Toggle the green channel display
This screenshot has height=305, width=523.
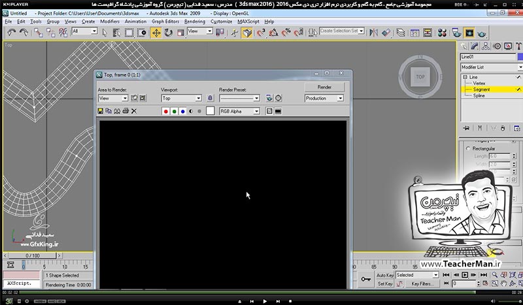tap(174, 111)
